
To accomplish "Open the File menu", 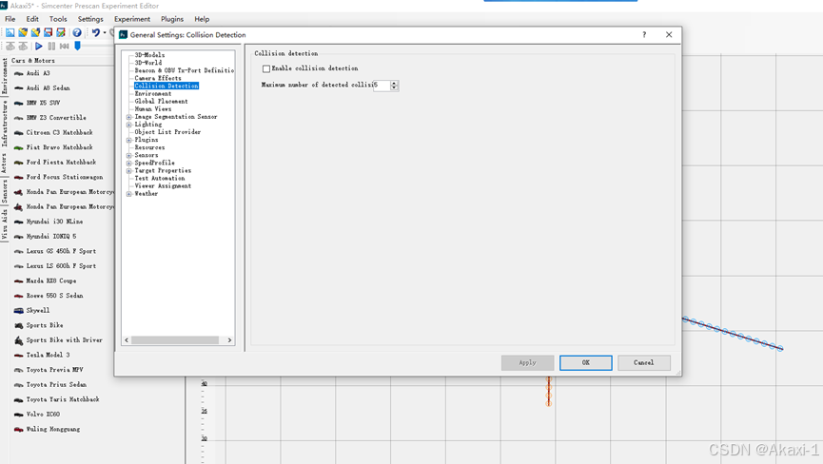I will point(10,19).
